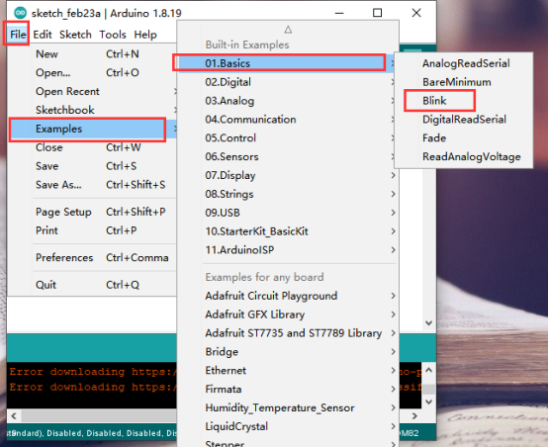Choose Close in the File menu
The height and width of the screenshot is (447, 548).
point(92,147)
